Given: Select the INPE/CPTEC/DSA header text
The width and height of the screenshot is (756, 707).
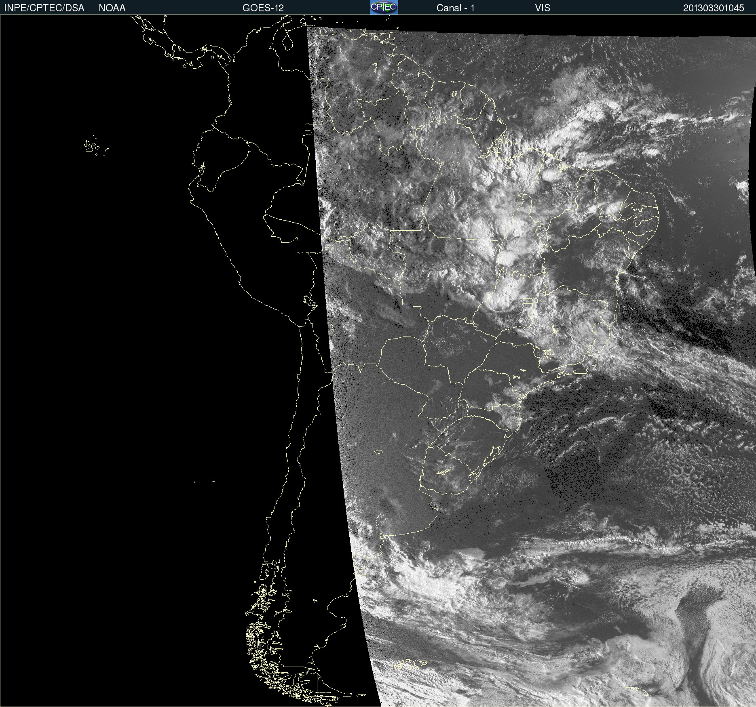Looking at the screenshot, I should click(44, 8).
